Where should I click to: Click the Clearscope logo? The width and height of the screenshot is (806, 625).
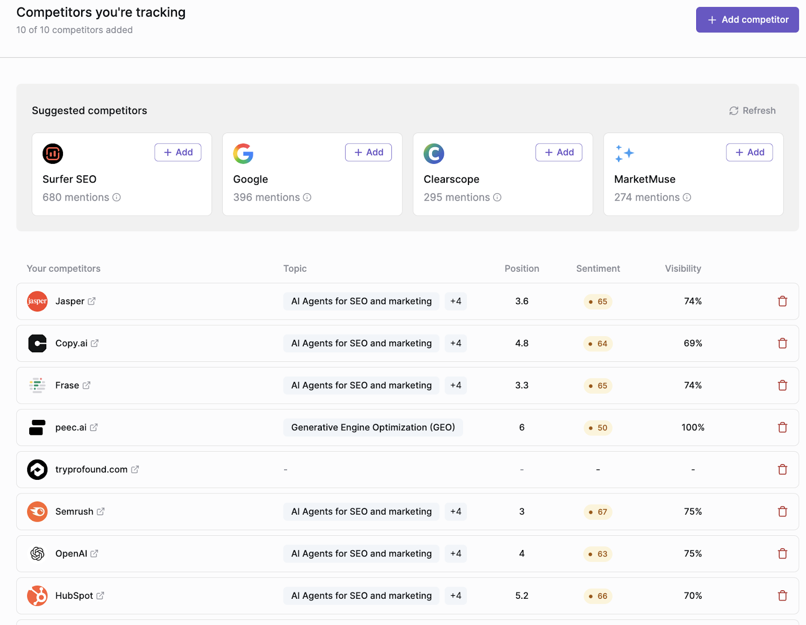[x=434, y=154]
